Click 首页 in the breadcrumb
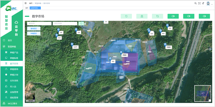Screen dimensions: 215x107 pos(31,3)
